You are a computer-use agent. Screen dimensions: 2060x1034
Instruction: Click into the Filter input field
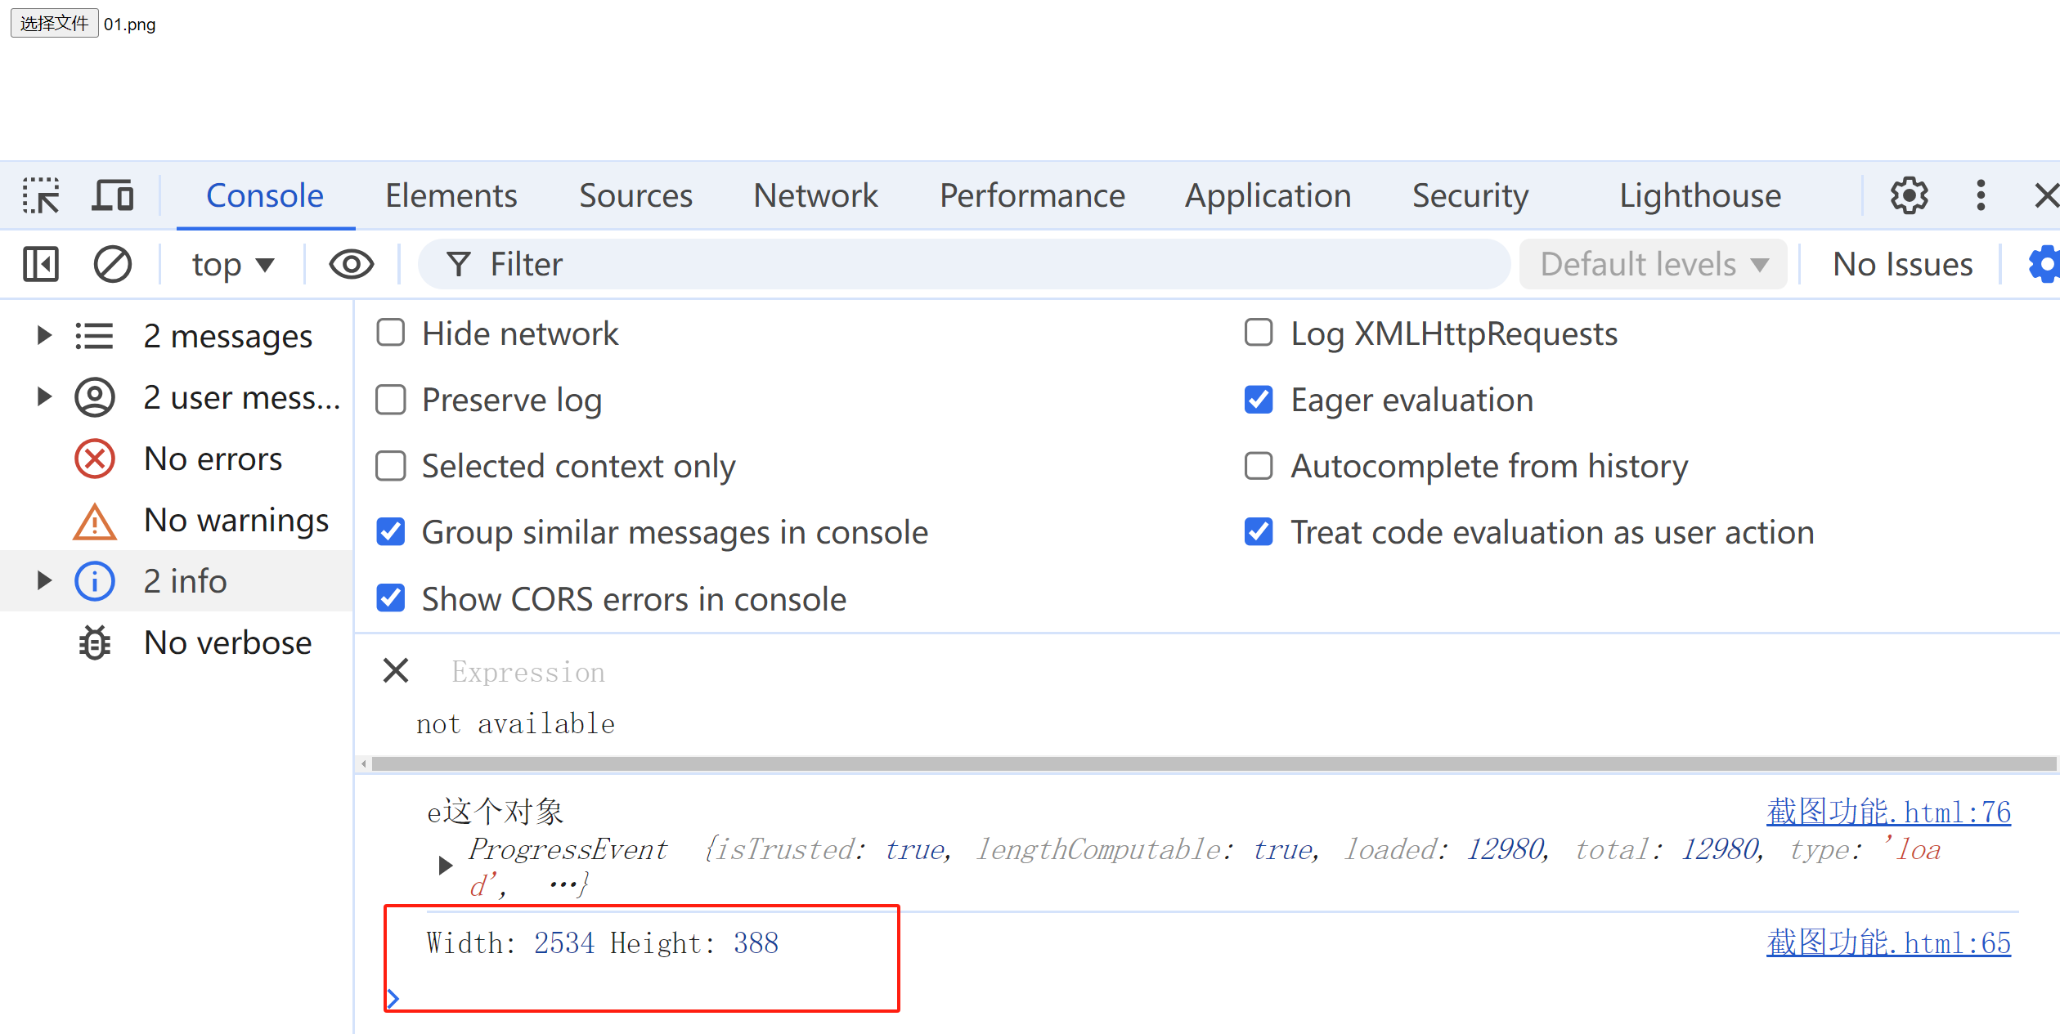click(965, 265)
